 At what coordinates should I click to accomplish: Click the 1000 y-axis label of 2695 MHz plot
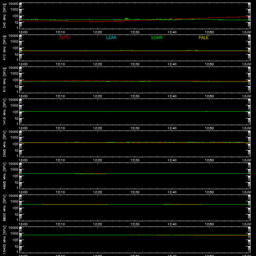coord(14,138)
